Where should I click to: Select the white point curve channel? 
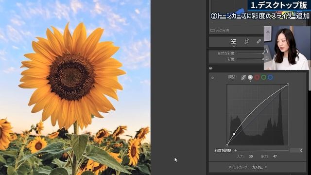(250, 77)
